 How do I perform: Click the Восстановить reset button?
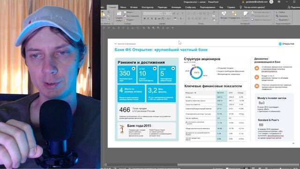(132, 16)
